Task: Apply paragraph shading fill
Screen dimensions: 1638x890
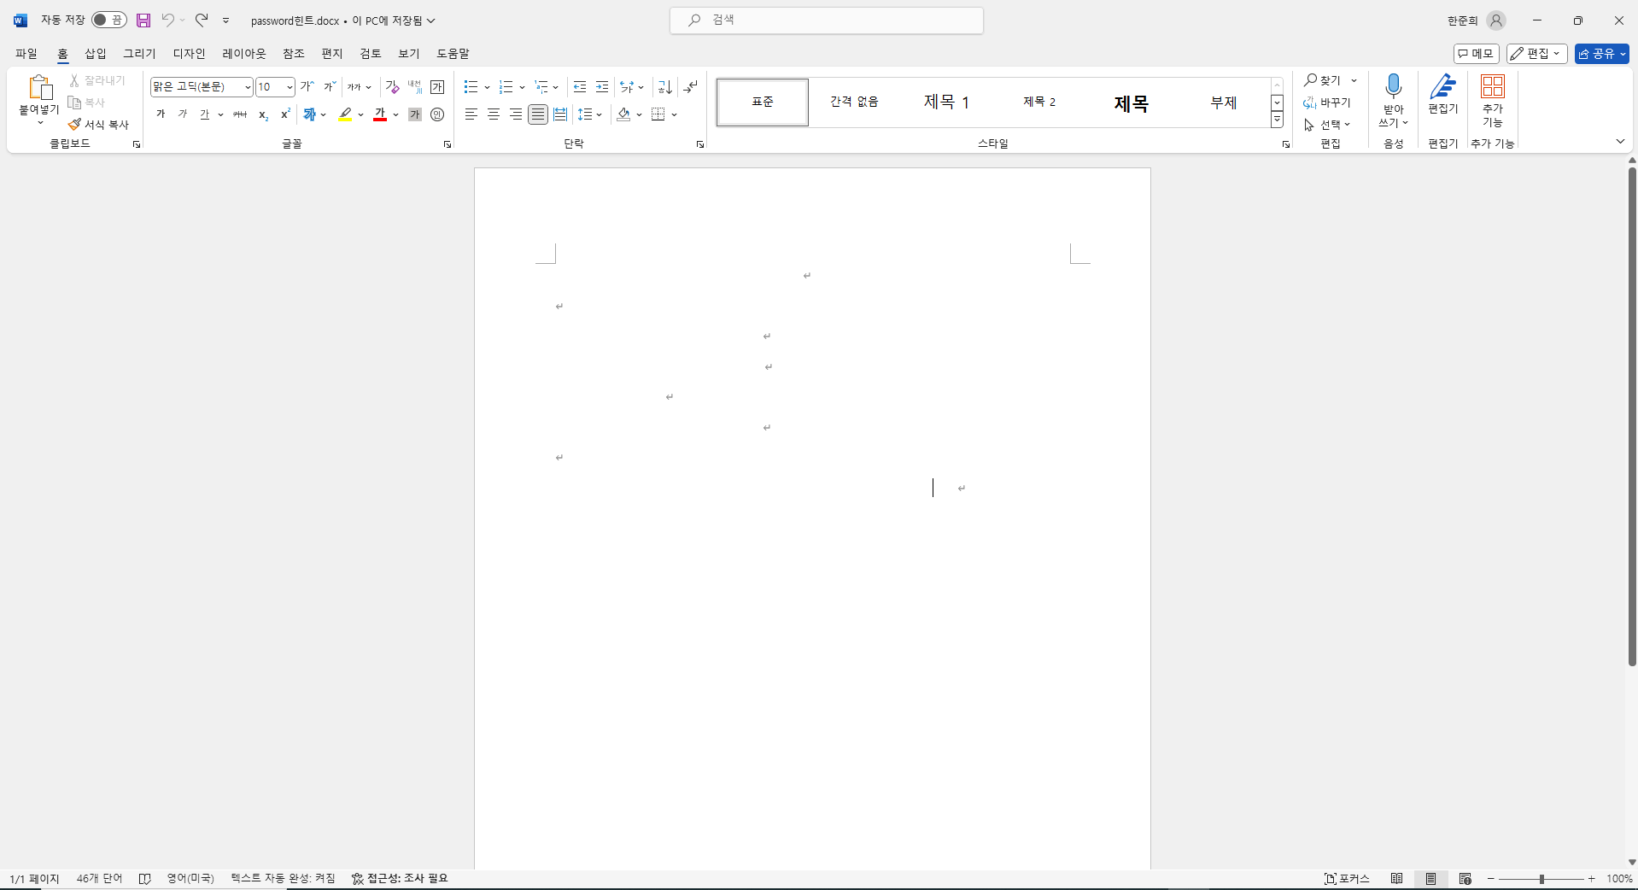Action: pos(624,114)
